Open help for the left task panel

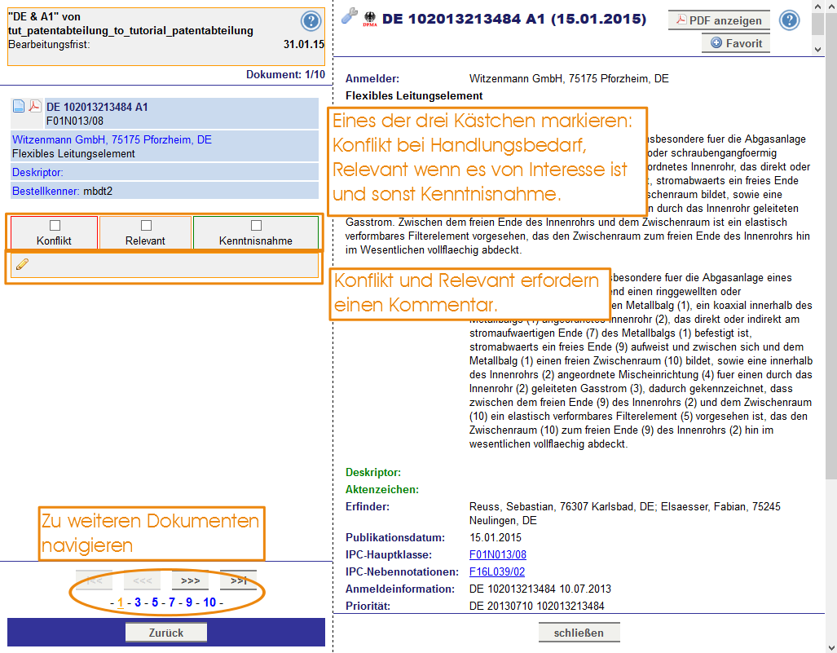pos(311,21)
